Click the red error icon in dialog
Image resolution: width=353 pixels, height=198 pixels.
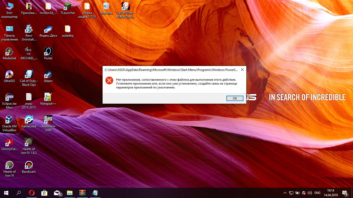point(109,80)
